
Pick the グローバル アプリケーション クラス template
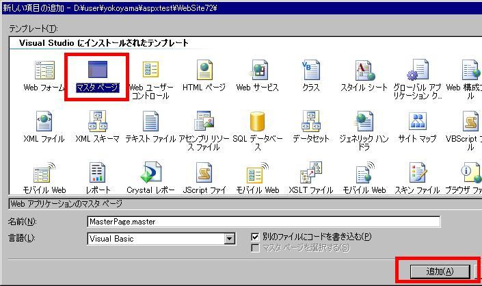pos(418,80)
